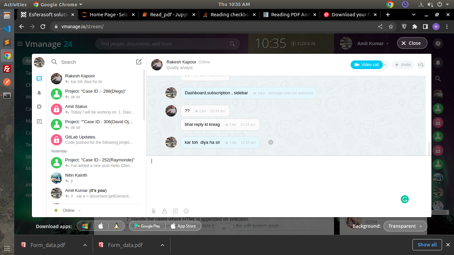This screenshot has height=255, width=454.
Task: Start a Video call with Rakesh Kapoor
Action: [x=367, y=65]
